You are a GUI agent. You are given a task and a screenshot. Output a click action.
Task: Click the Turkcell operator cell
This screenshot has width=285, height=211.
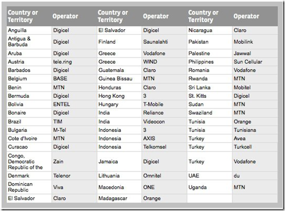tap(255, 147)
